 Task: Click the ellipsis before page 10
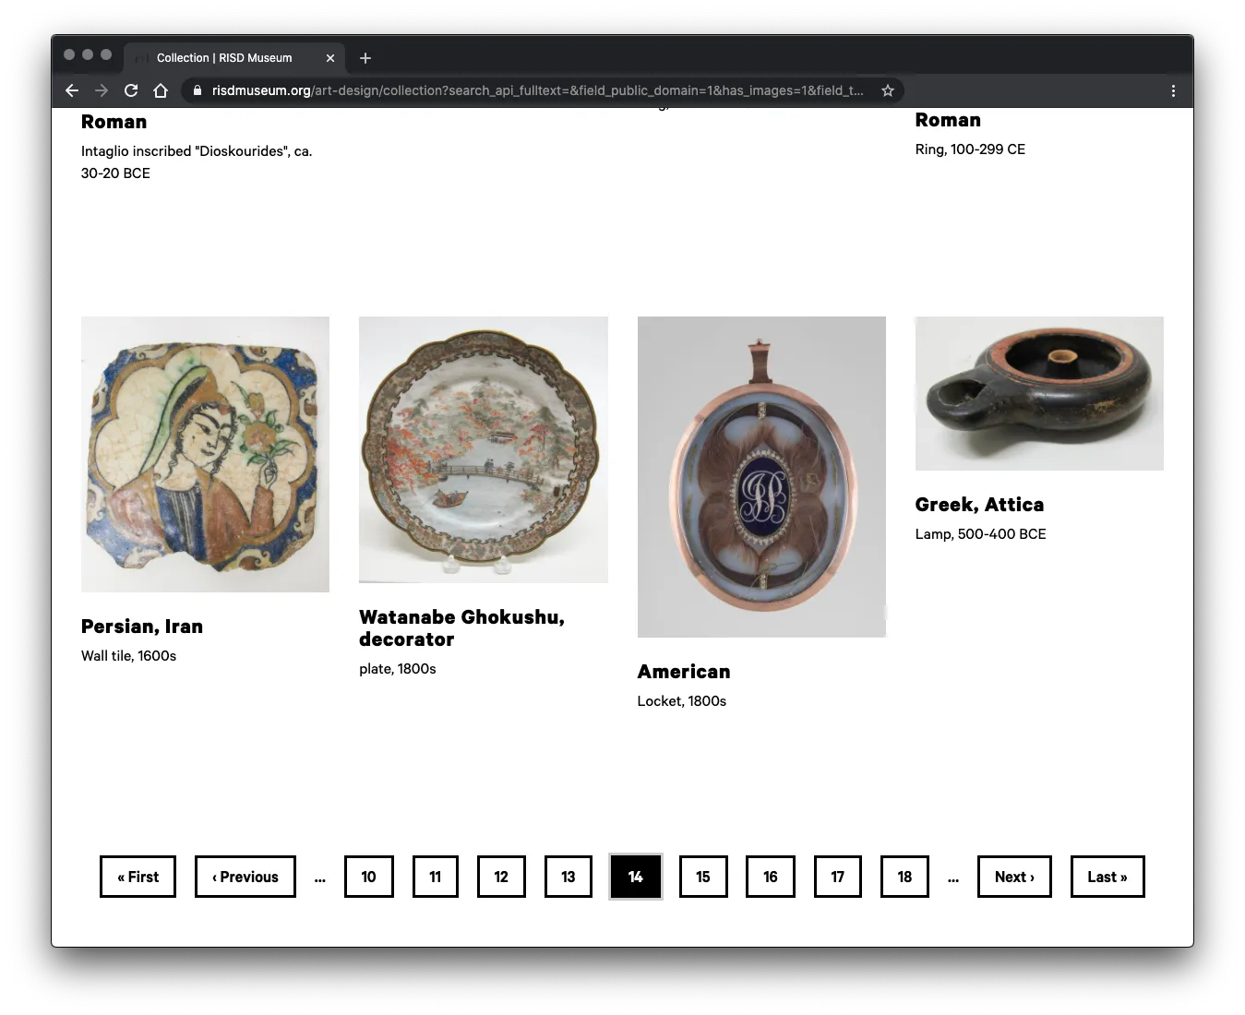tap(319, 877)
